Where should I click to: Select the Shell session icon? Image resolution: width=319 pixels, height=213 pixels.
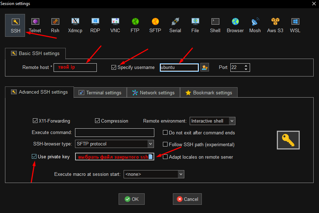[x=215, y=25]
